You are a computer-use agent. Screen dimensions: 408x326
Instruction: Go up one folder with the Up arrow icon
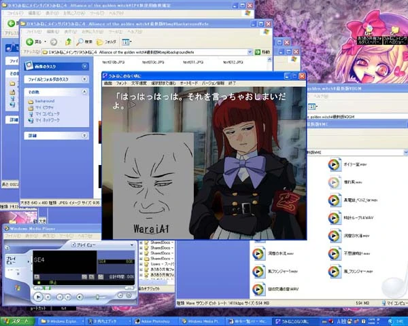coord(68,41)
